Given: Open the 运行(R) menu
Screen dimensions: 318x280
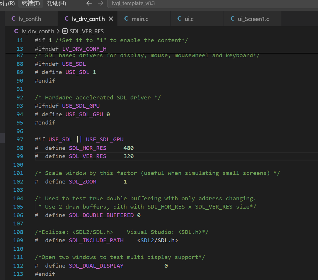Looking at the screenshot, I should click(x=7, y=3).
